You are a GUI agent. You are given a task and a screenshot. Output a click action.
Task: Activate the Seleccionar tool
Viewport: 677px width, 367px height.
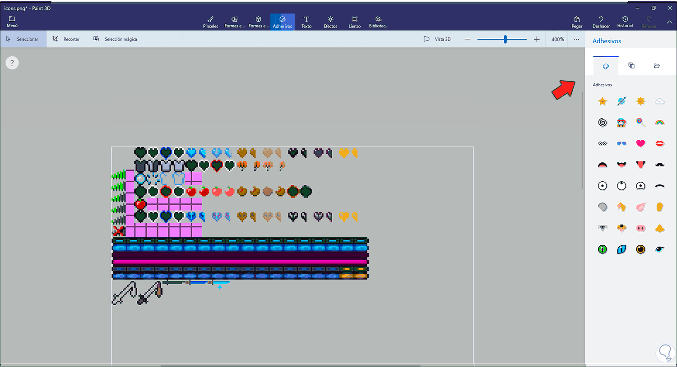click(23, 39)
